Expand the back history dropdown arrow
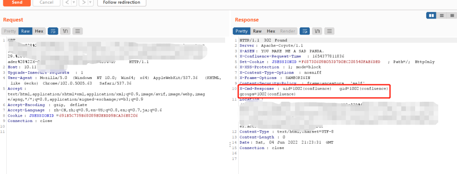 click(x=74, y=3)
